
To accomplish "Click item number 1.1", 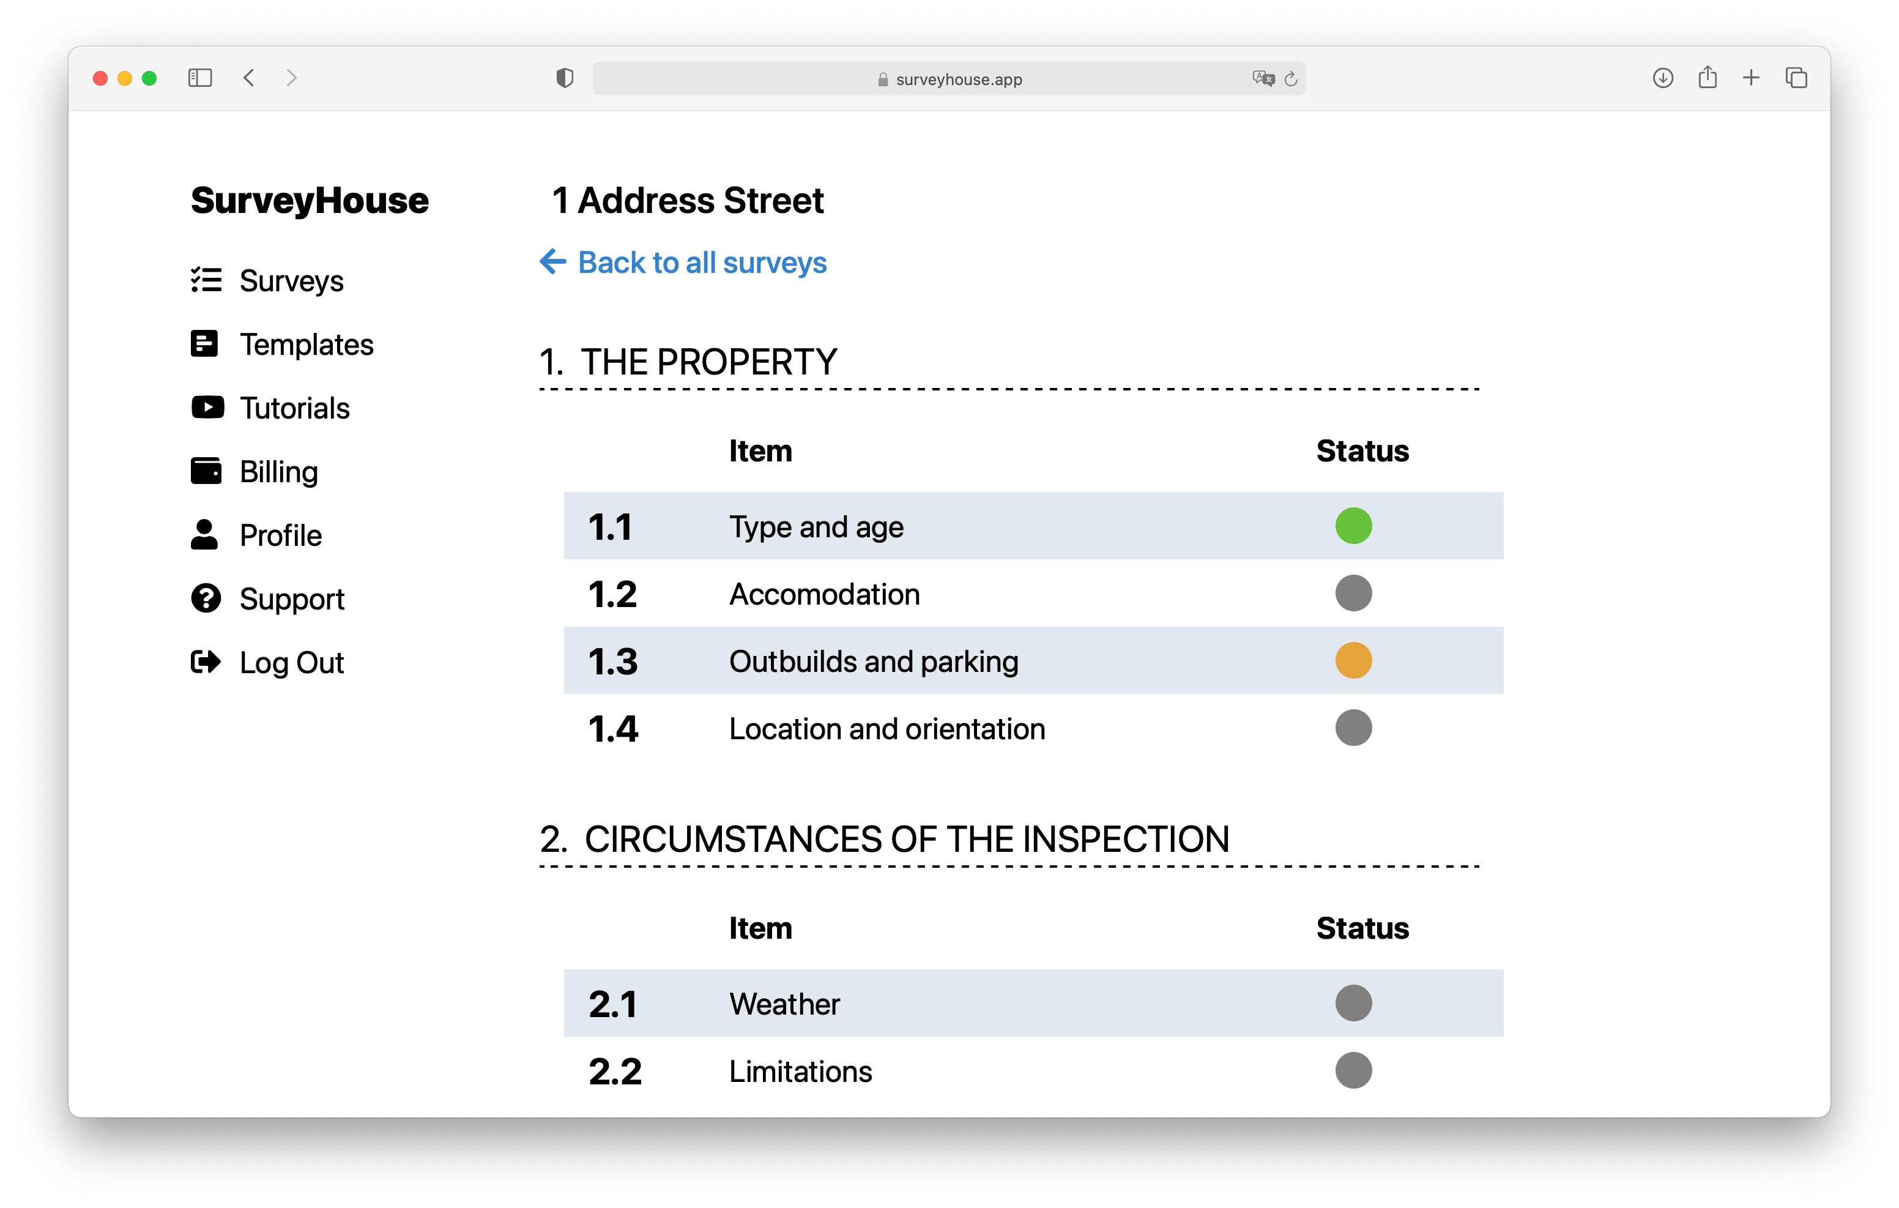I will [x=611, y=526].
